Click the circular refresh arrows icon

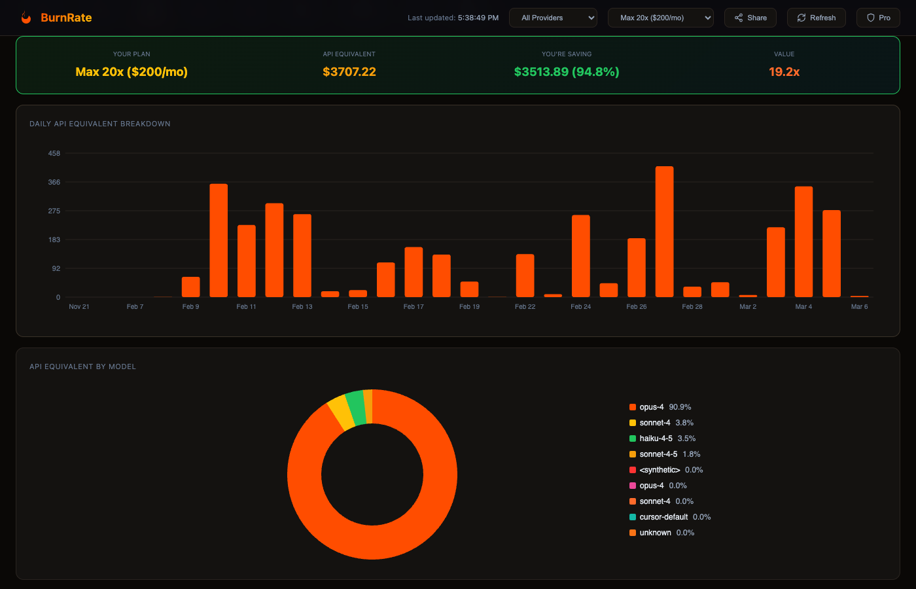point(801,18)
